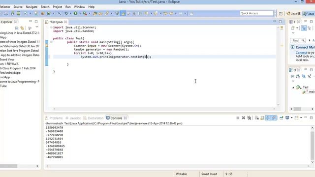Click the Run (green play) toolbar icon

coord(75,13)
